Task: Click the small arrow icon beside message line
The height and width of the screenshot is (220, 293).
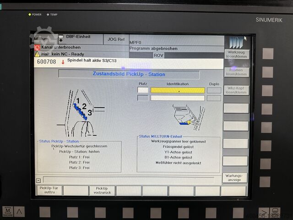Action: (38, 181)
